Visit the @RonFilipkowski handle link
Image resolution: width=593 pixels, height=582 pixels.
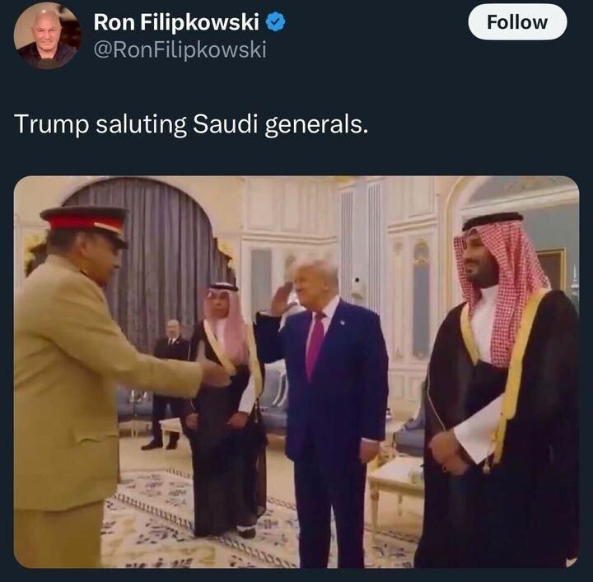tap(180, 49)
